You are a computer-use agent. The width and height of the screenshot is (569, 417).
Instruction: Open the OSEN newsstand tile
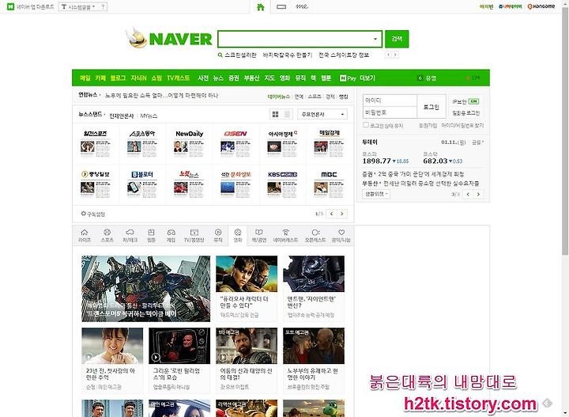pos(236,143)
